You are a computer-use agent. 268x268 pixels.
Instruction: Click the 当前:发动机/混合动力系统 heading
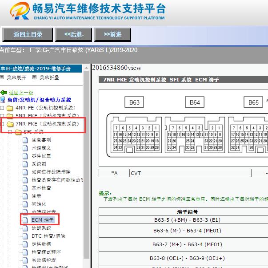[39, 100]
